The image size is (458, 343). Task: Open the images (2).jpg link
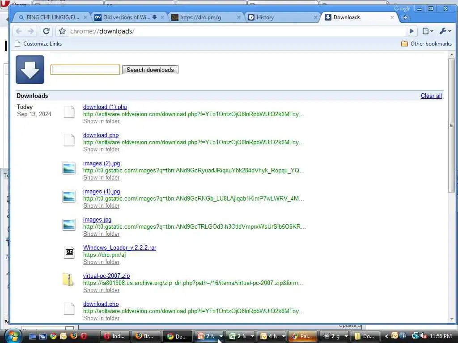click(x=102, y=163)
